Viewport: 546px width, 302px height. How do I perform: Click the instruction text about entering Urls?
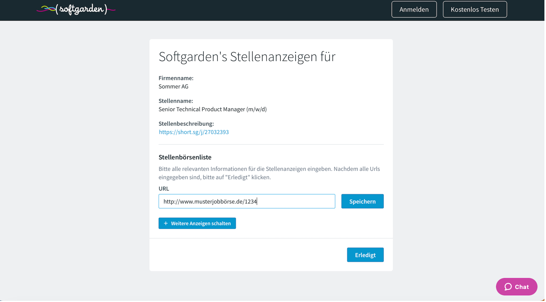pyautogui.click(x=269, y=173)
